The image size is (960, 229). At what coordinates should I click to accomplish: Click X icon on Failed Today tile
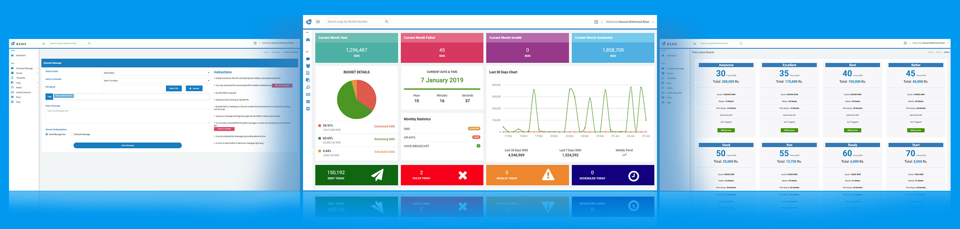coord(463,175)
